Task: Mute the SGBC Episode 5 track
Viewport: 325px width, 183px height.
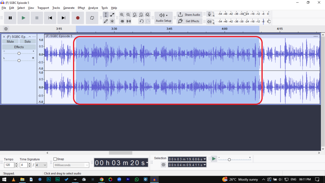Action: pos(10,42)
